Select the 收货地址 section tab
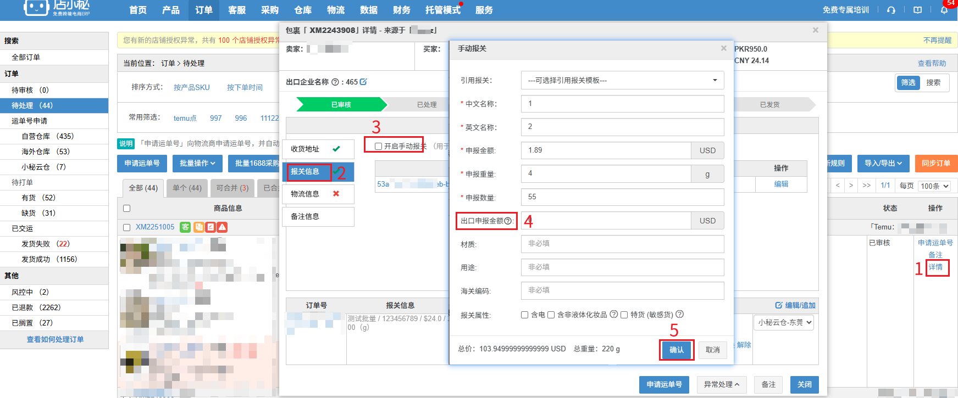Screen dimensions: 958x398 [x=318, y=149]
